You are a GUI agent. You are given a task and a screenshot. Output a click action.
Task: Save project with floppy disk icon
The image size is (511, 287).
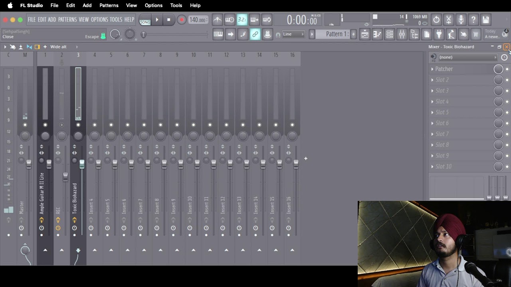point(486,20)
